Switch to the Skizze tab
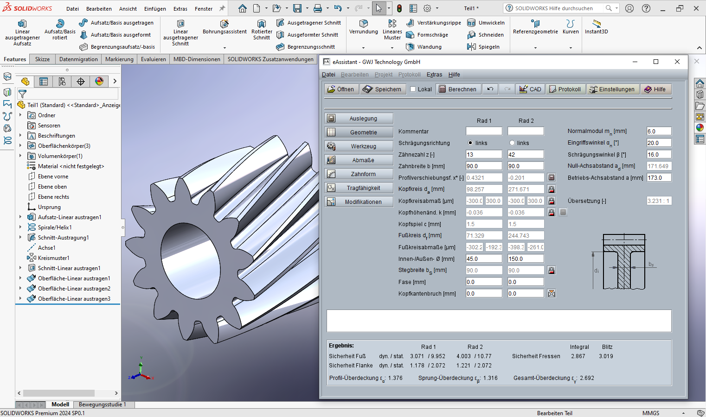Image resolution: width=706 pixels, height=417 pixels. (x=42, y=59)
